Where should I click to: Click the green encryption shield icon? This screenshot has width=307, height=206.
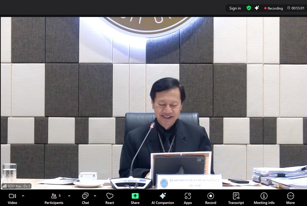click(x=249, y=8)
